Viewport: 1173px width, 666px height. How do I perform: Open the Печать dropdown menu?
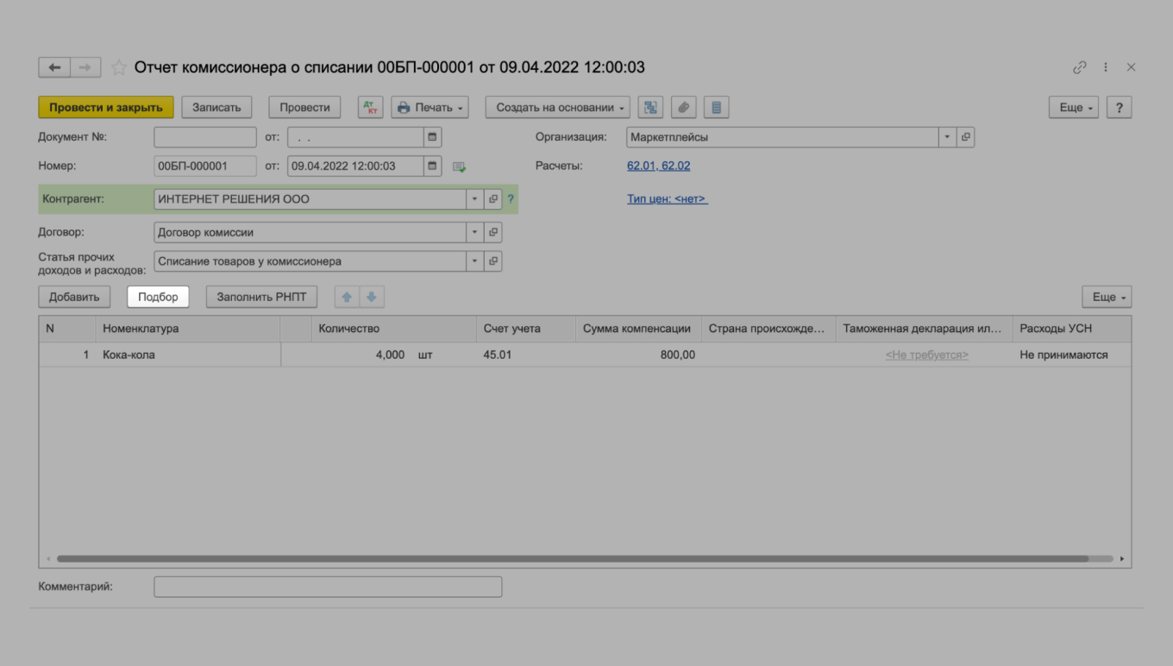point(430,108)
